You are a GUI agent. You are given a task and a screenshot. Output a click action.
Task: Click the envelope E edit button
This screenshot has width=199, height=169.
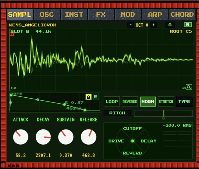pyautogui.click(x=96, y=97)
